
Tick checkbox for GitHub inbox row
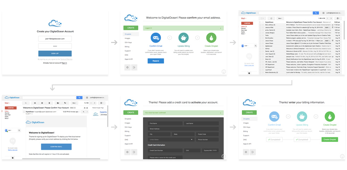(x=261, y=49)
